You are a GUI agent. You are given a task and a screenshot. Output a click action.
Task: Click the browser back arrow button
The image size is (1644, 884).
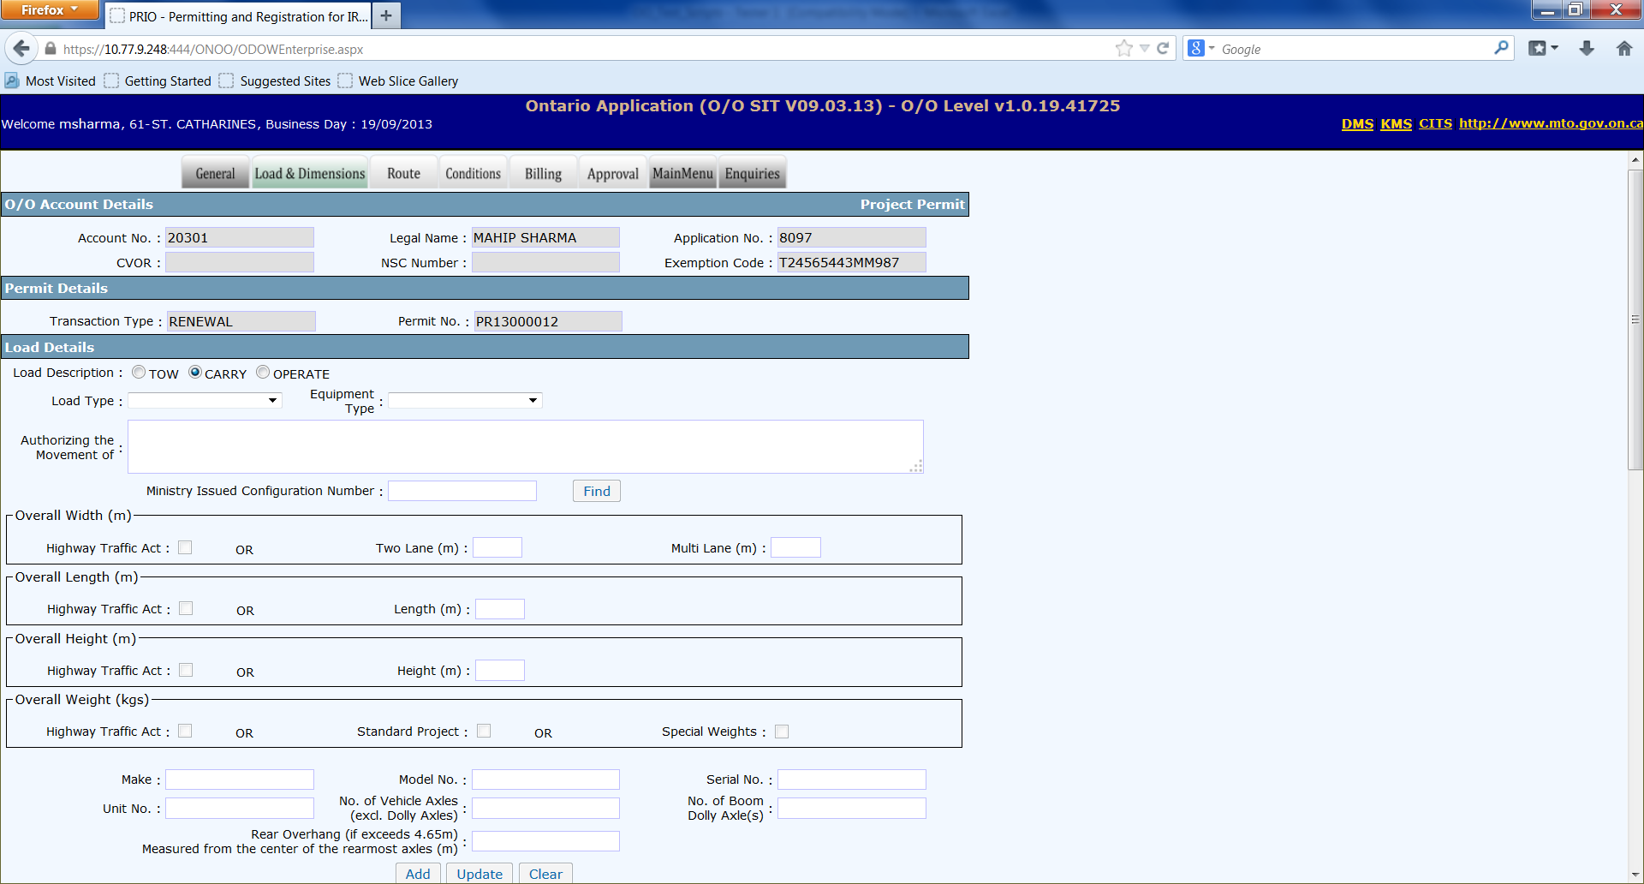[x=21, y=49]
